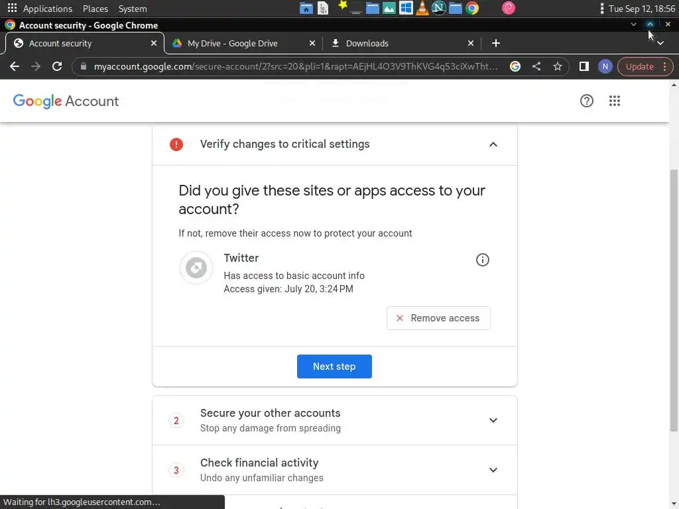
Task: Open the Google apps grid
Action: (x=614, y=101)
